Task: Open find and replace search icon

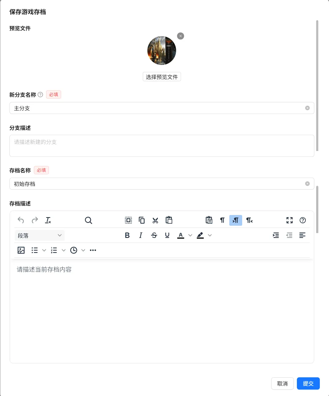Action: (88, 220)
